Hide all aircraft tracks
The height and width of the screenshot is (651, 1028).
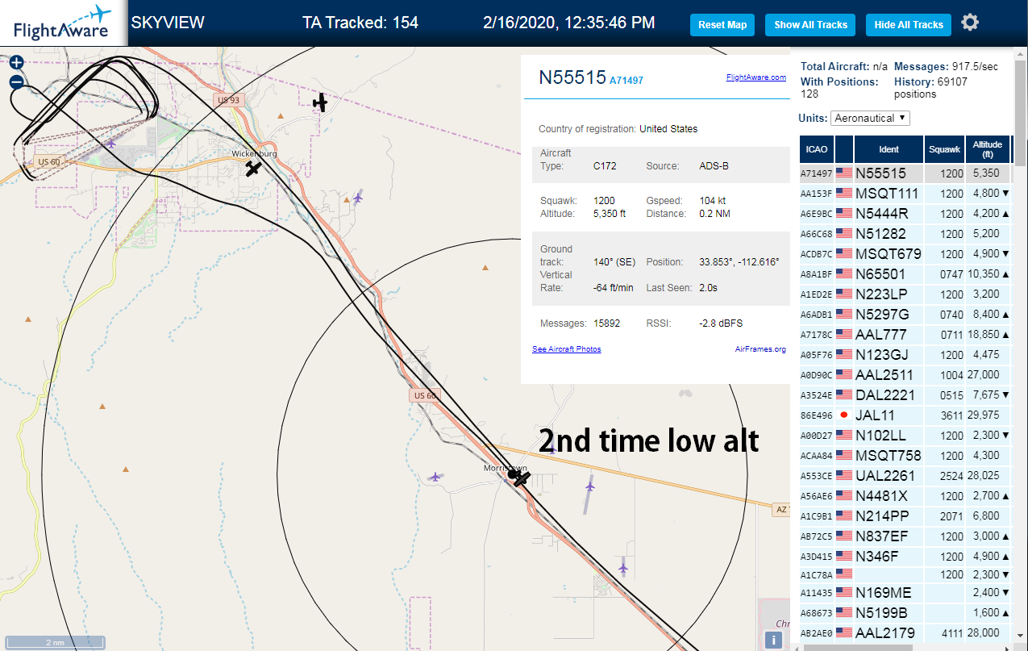point(909,24)
